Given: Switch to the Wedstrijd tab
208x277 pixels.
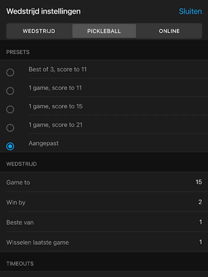Looking at the screenshot, I should point(39,31).
